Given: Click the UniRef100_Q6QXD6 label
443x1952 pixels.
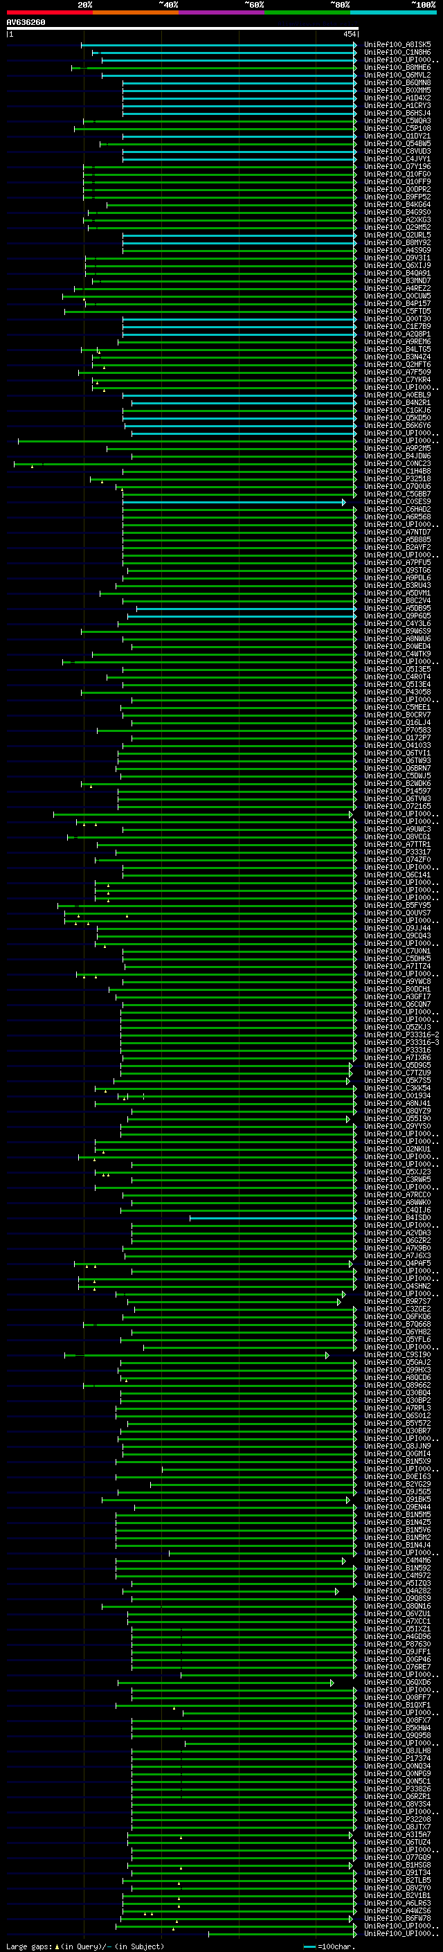Looking at the screenshot, I should pyautogui.click(x=397, y=1682).
